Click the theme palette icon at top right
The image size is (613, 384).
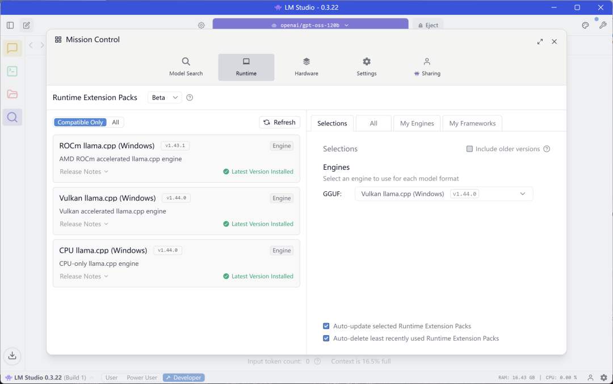pos(586,25)
